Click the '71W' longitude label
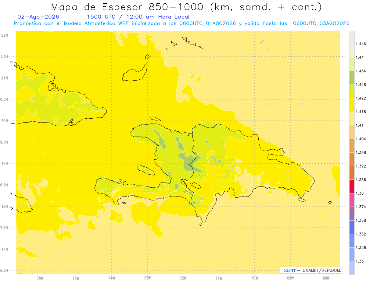This screenshot has height=282, width=366. (x=219, y=278)
